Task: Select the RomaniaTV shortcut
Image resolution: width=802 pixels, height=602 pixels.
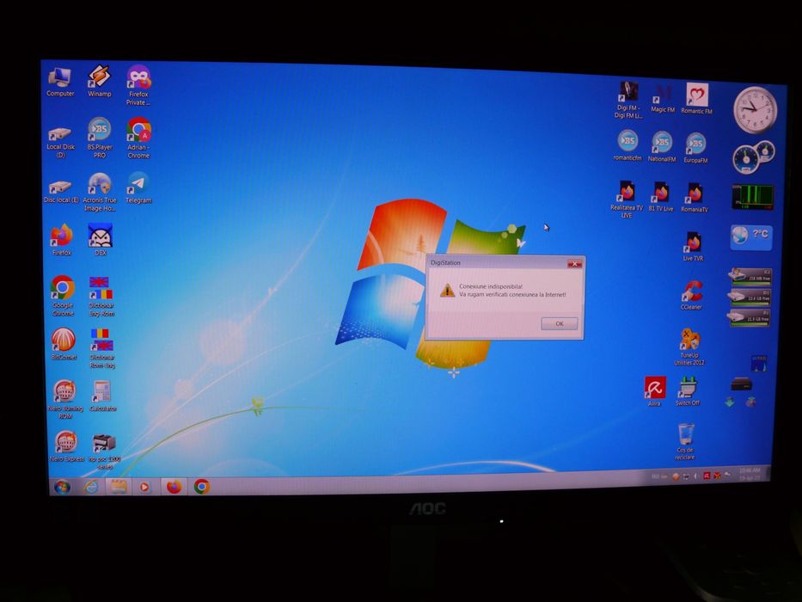Action: click(x=695, y=198)
